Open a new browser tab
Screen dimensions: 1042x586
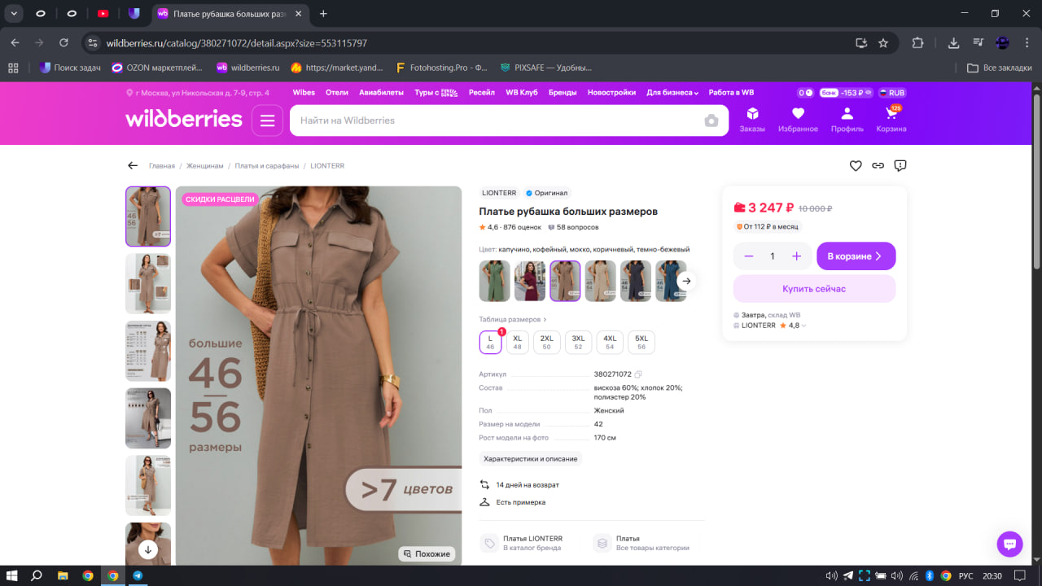coord(323,13)
